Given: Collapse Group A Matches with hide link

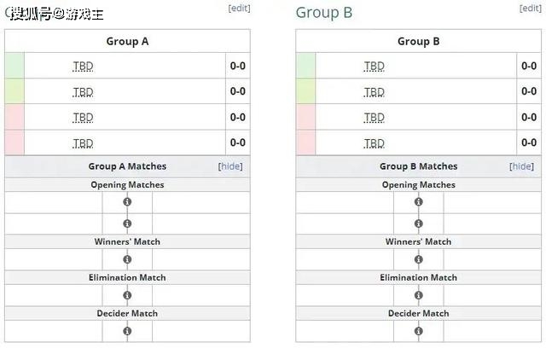Looking at the screenshot, I should 230,166.
